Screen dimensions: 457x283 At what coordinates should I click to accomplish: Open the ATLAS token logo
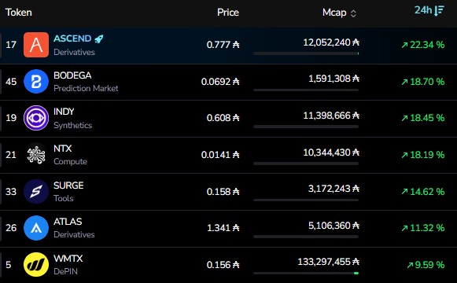coord(36,228)
